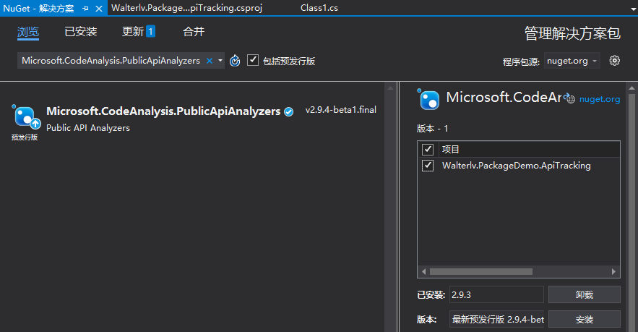Refresh the package search results
Image resolution: width=638 pixels, height=332 pixels.
[x=235, y=61]
